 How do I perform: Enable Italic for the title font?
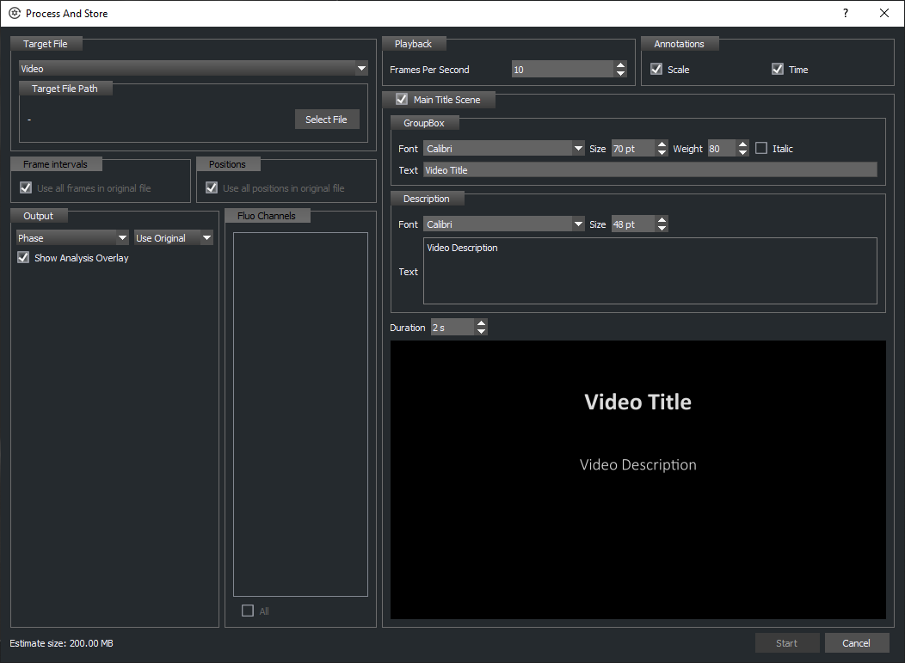(761, 149)
